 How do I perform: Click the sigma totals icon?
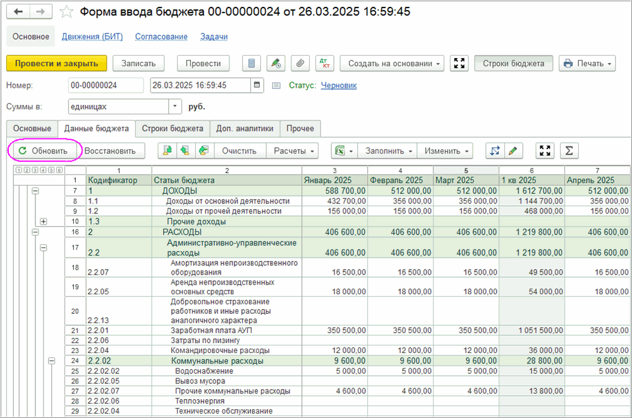(x=569, y=151)
